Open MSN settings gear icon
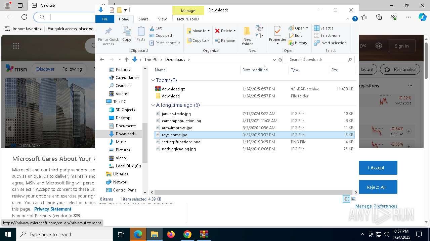Screen dimensions: 430x241 click(x=378, y=46)
